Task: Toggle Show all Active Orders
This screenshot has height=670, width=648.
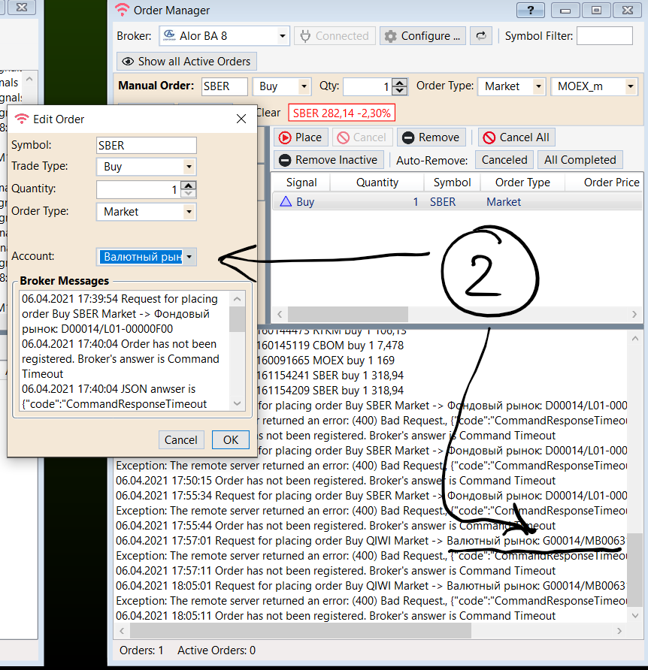Action: tap(186, 62)
